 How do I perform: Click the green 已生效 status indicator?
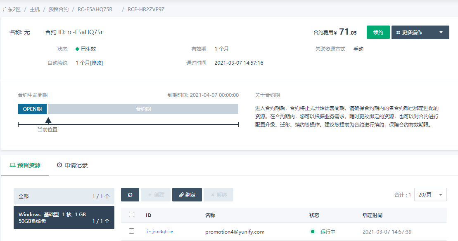[76, 48]
